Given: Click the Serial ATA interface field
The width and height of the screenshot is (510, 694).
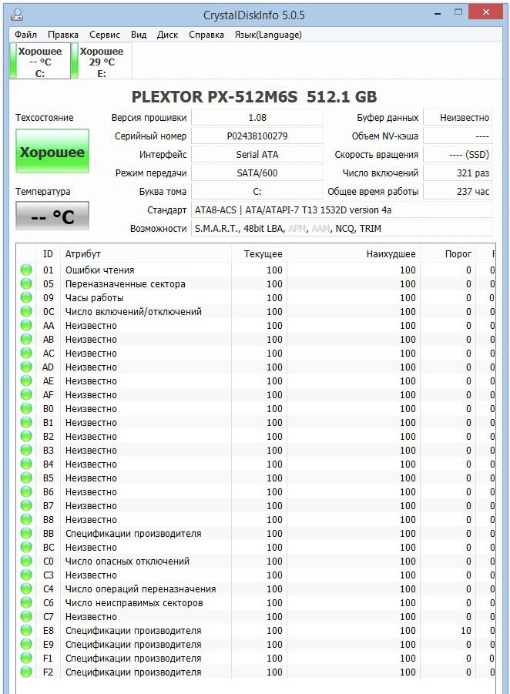Looking at the screenshot, I should point(257,155).
